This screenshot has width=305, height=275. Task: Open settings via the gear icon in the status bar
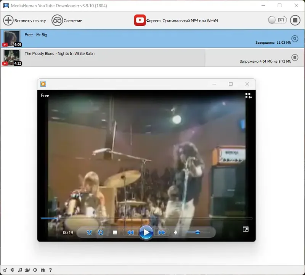(12, 270)
